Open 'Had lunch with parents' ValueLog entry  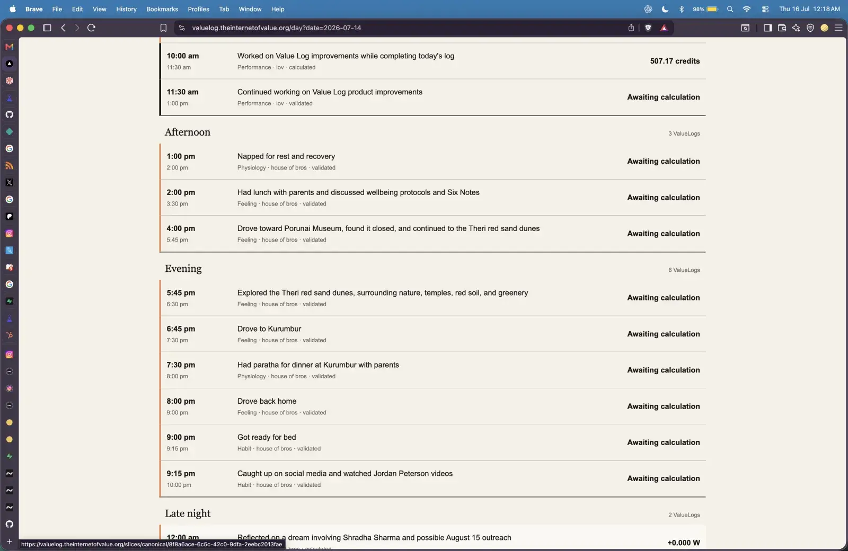coord(433,197)
